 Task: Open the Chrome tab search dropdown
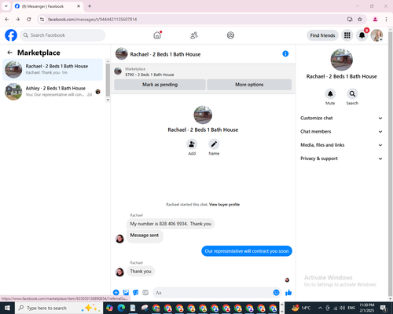coord(6,6)
